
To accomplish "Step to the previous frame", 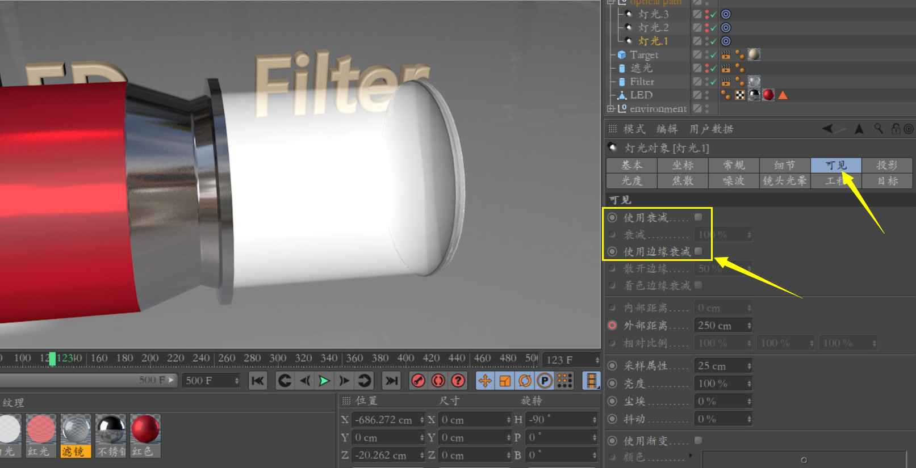I will pyautogui.click(x=305, y=381).
